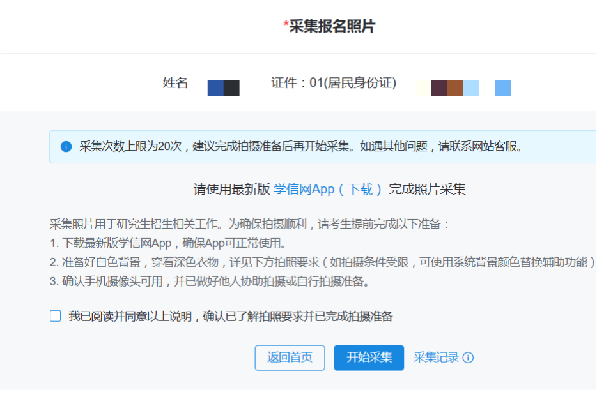Image resolution: width=597 pixels, height=399 pixels.
Task: Click the line 1. 下载最新版学信网App
Action: 168,243
